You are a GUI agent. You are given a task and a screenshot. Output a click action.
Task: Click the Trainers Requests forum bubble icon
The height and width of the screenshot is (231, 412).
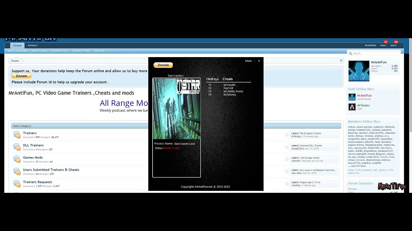click(17, 184)
